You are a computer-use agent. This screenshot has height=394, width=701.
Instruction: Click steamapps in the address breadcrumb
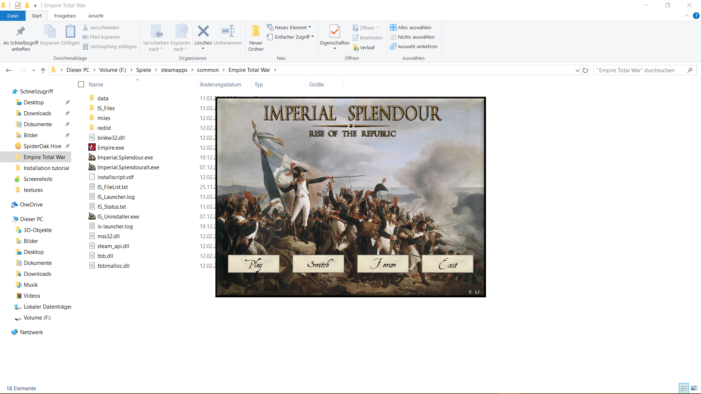point(174,70)
